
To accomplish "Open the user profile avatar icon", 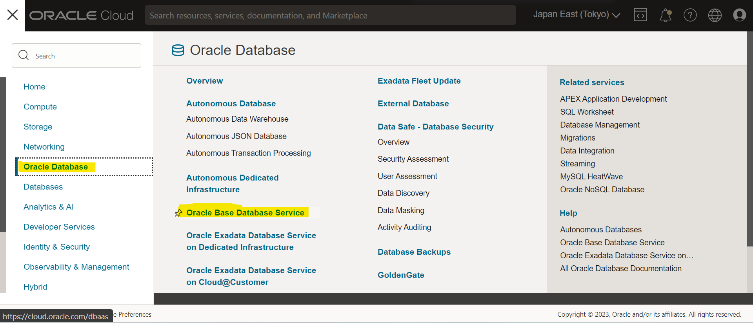I will coord(740,15).
